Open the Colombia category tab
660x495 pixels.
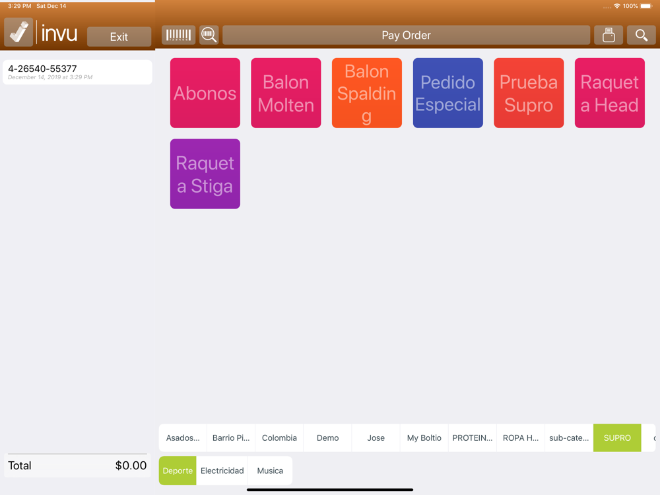tap(279, 438)
